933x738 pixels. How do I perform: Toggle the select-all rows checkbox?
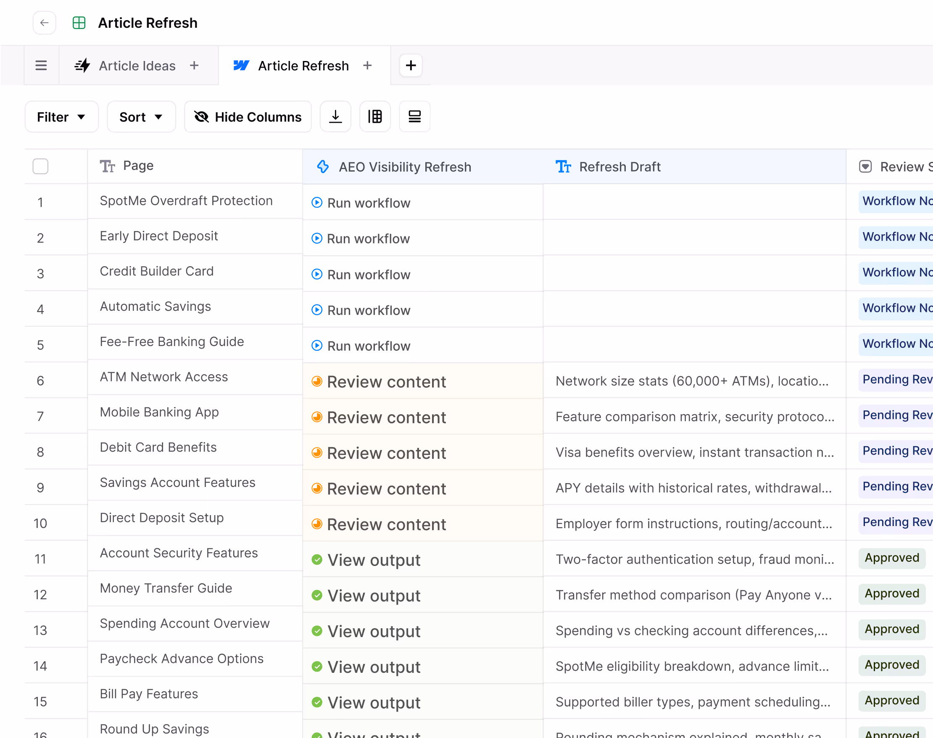tap(41, 167)
